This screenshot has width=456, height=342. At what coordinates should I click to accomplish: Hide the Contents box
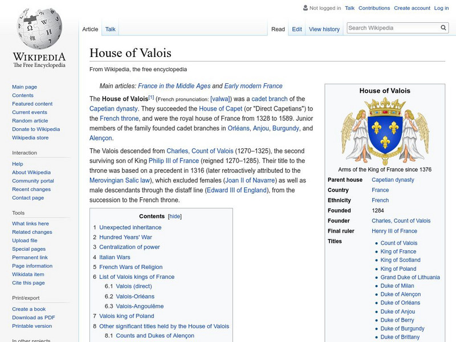[x=175, y=217]
